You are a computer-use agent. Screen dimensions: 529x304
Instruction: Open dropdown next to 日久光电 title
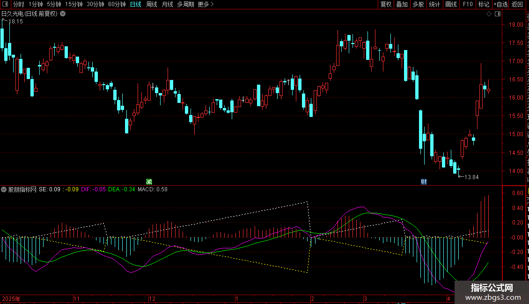(63, 14)
